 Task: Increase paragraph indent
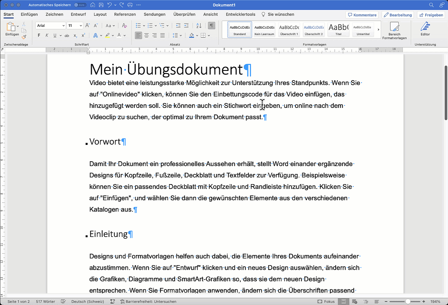(186, 26)
